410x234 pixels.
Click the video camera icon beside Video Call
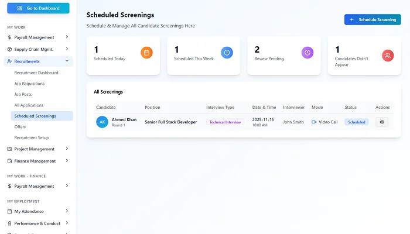[314, 122]
